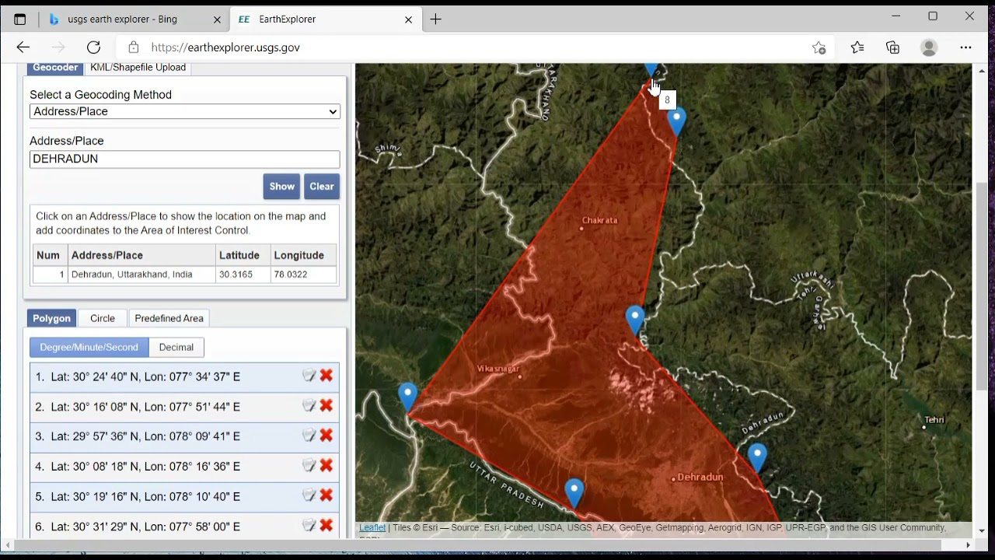Image resolution: width=995 pixels, height=560 pixels.
Task: Edit coordinate 1 via its pencil icon
Action: [309, 376]
